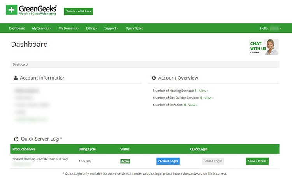Click the GreenGeeks logo
The image size is (292, 187).
pos(31,10)
